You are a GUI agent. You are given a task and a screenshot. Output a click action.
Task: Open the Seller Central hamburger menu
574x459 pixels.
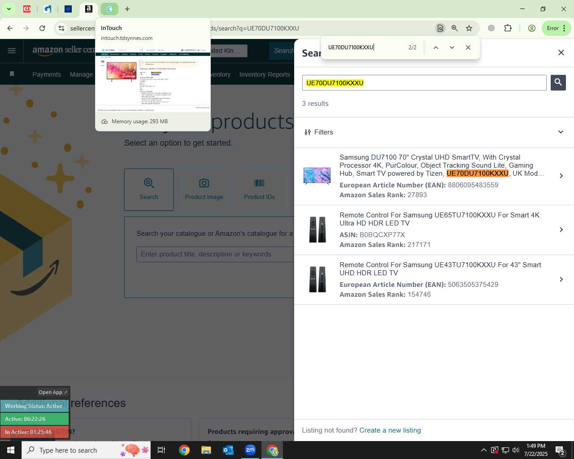coord(12,51)
